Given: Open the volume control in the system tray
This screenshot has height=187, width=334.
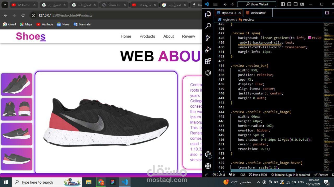Looking at the screenshot, I should click(293, 182).
